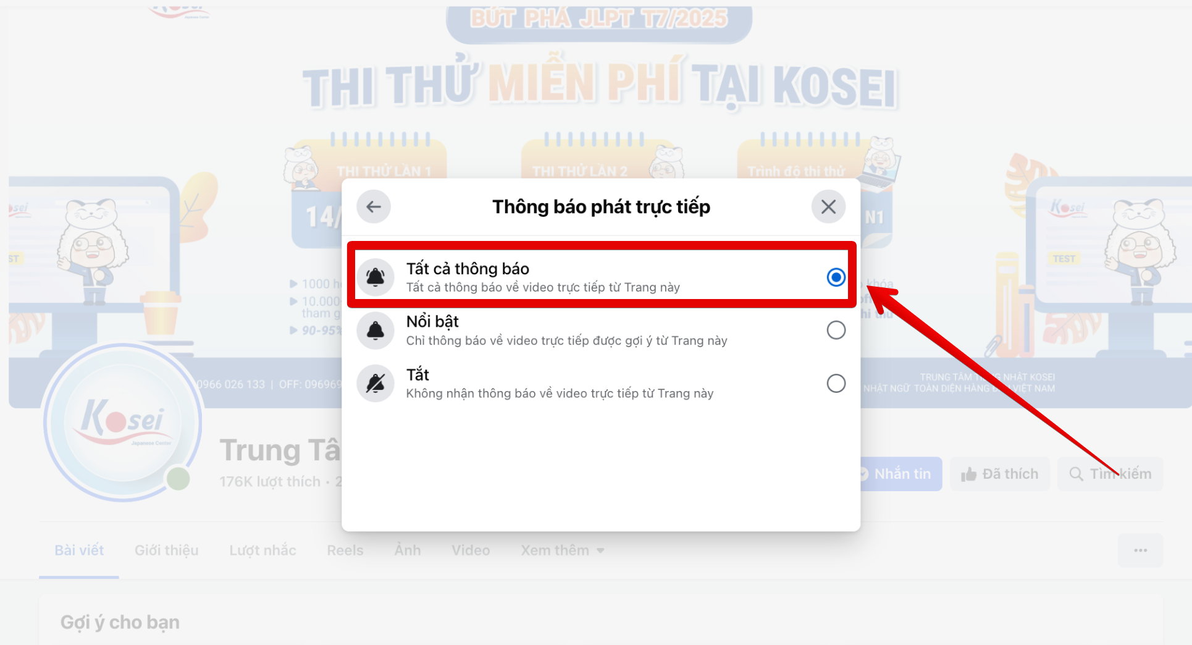Click the Tìm kiếm search button

pos(1110,474)
